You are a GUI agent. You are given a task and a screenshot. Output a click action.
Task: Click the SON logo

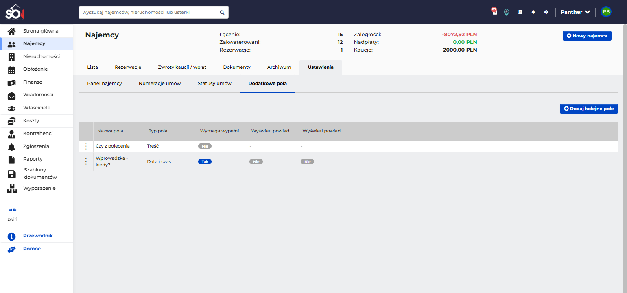click(15, 12)
